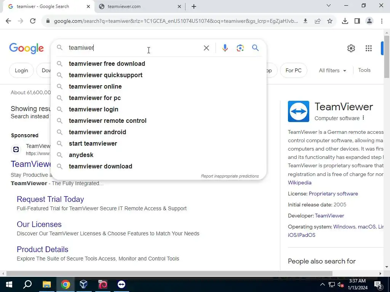Close the teamviewer.com tab
This screenshot has height=292, width=390.
[x=179, y=7]
